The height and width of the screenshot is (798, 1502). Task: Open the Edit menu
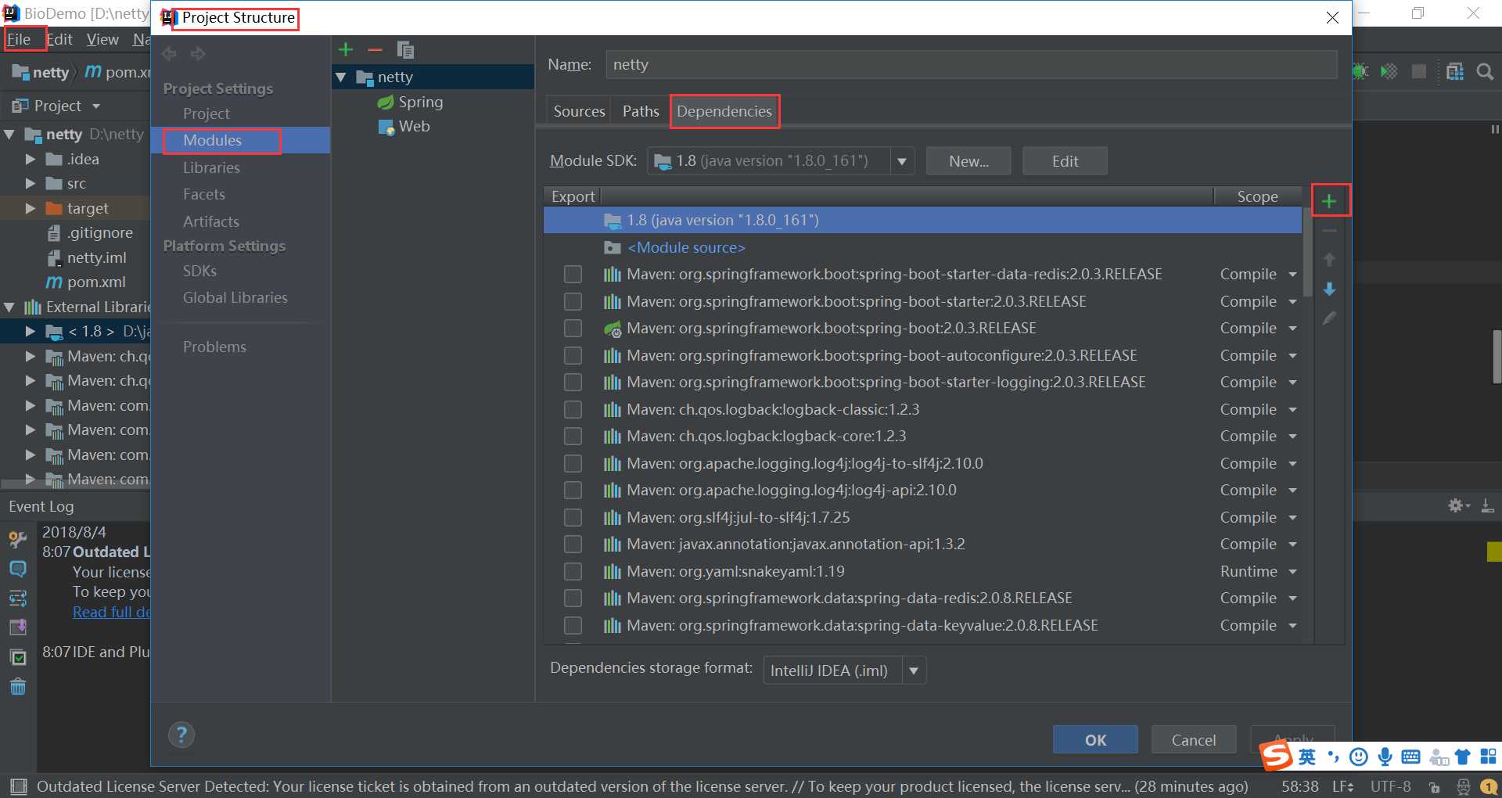(x=59, y=39)
